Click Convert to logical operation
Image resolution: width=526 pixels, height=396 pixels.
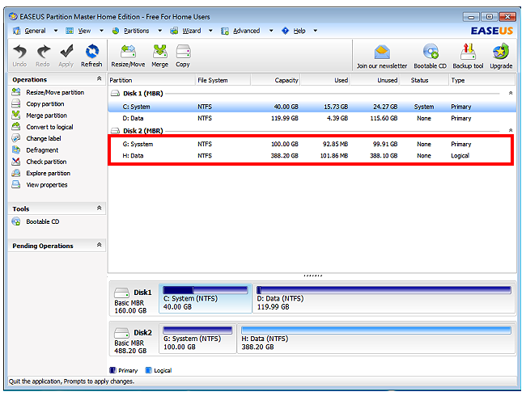pyautogui.click(x=49, y=127)
